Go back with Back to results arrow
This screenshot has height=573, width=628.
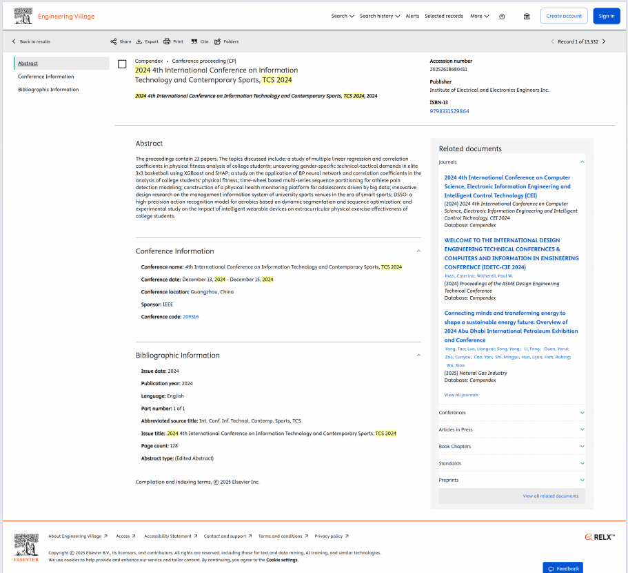coord(14,41)
